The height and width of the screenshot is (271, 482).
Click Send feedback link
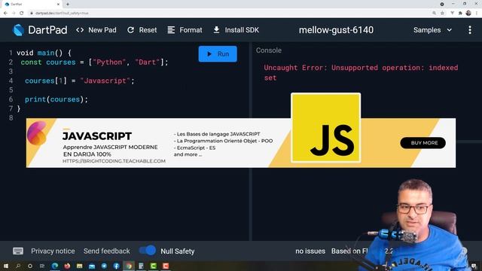pos(107,251)
